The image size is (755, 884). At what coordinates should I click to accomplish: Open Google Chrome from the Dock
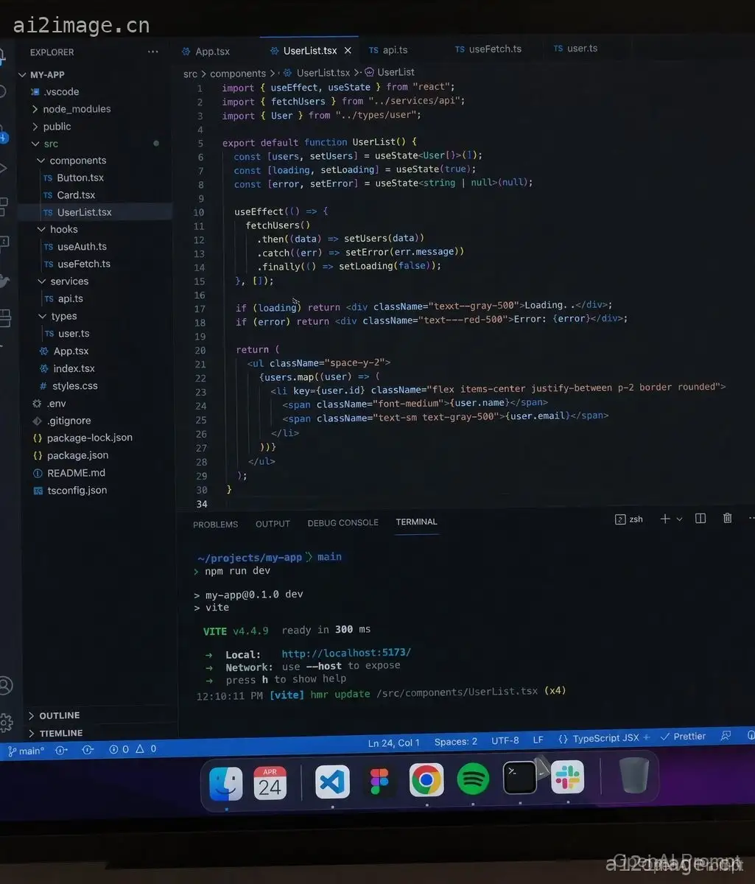[x=426, y=780]
